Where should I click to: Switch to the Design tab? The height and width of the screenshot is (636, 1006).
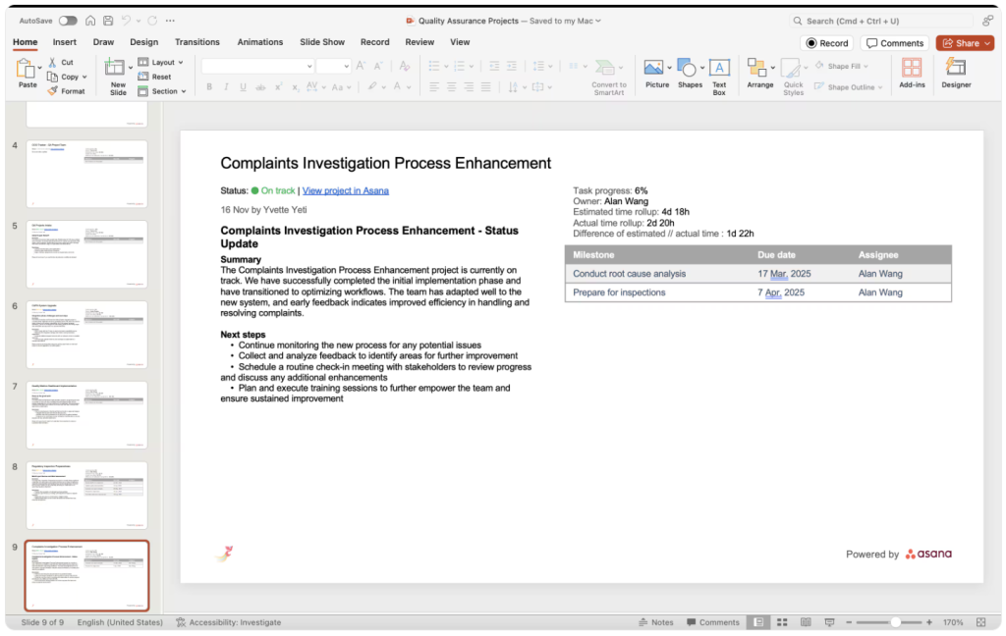pos(143,41)
